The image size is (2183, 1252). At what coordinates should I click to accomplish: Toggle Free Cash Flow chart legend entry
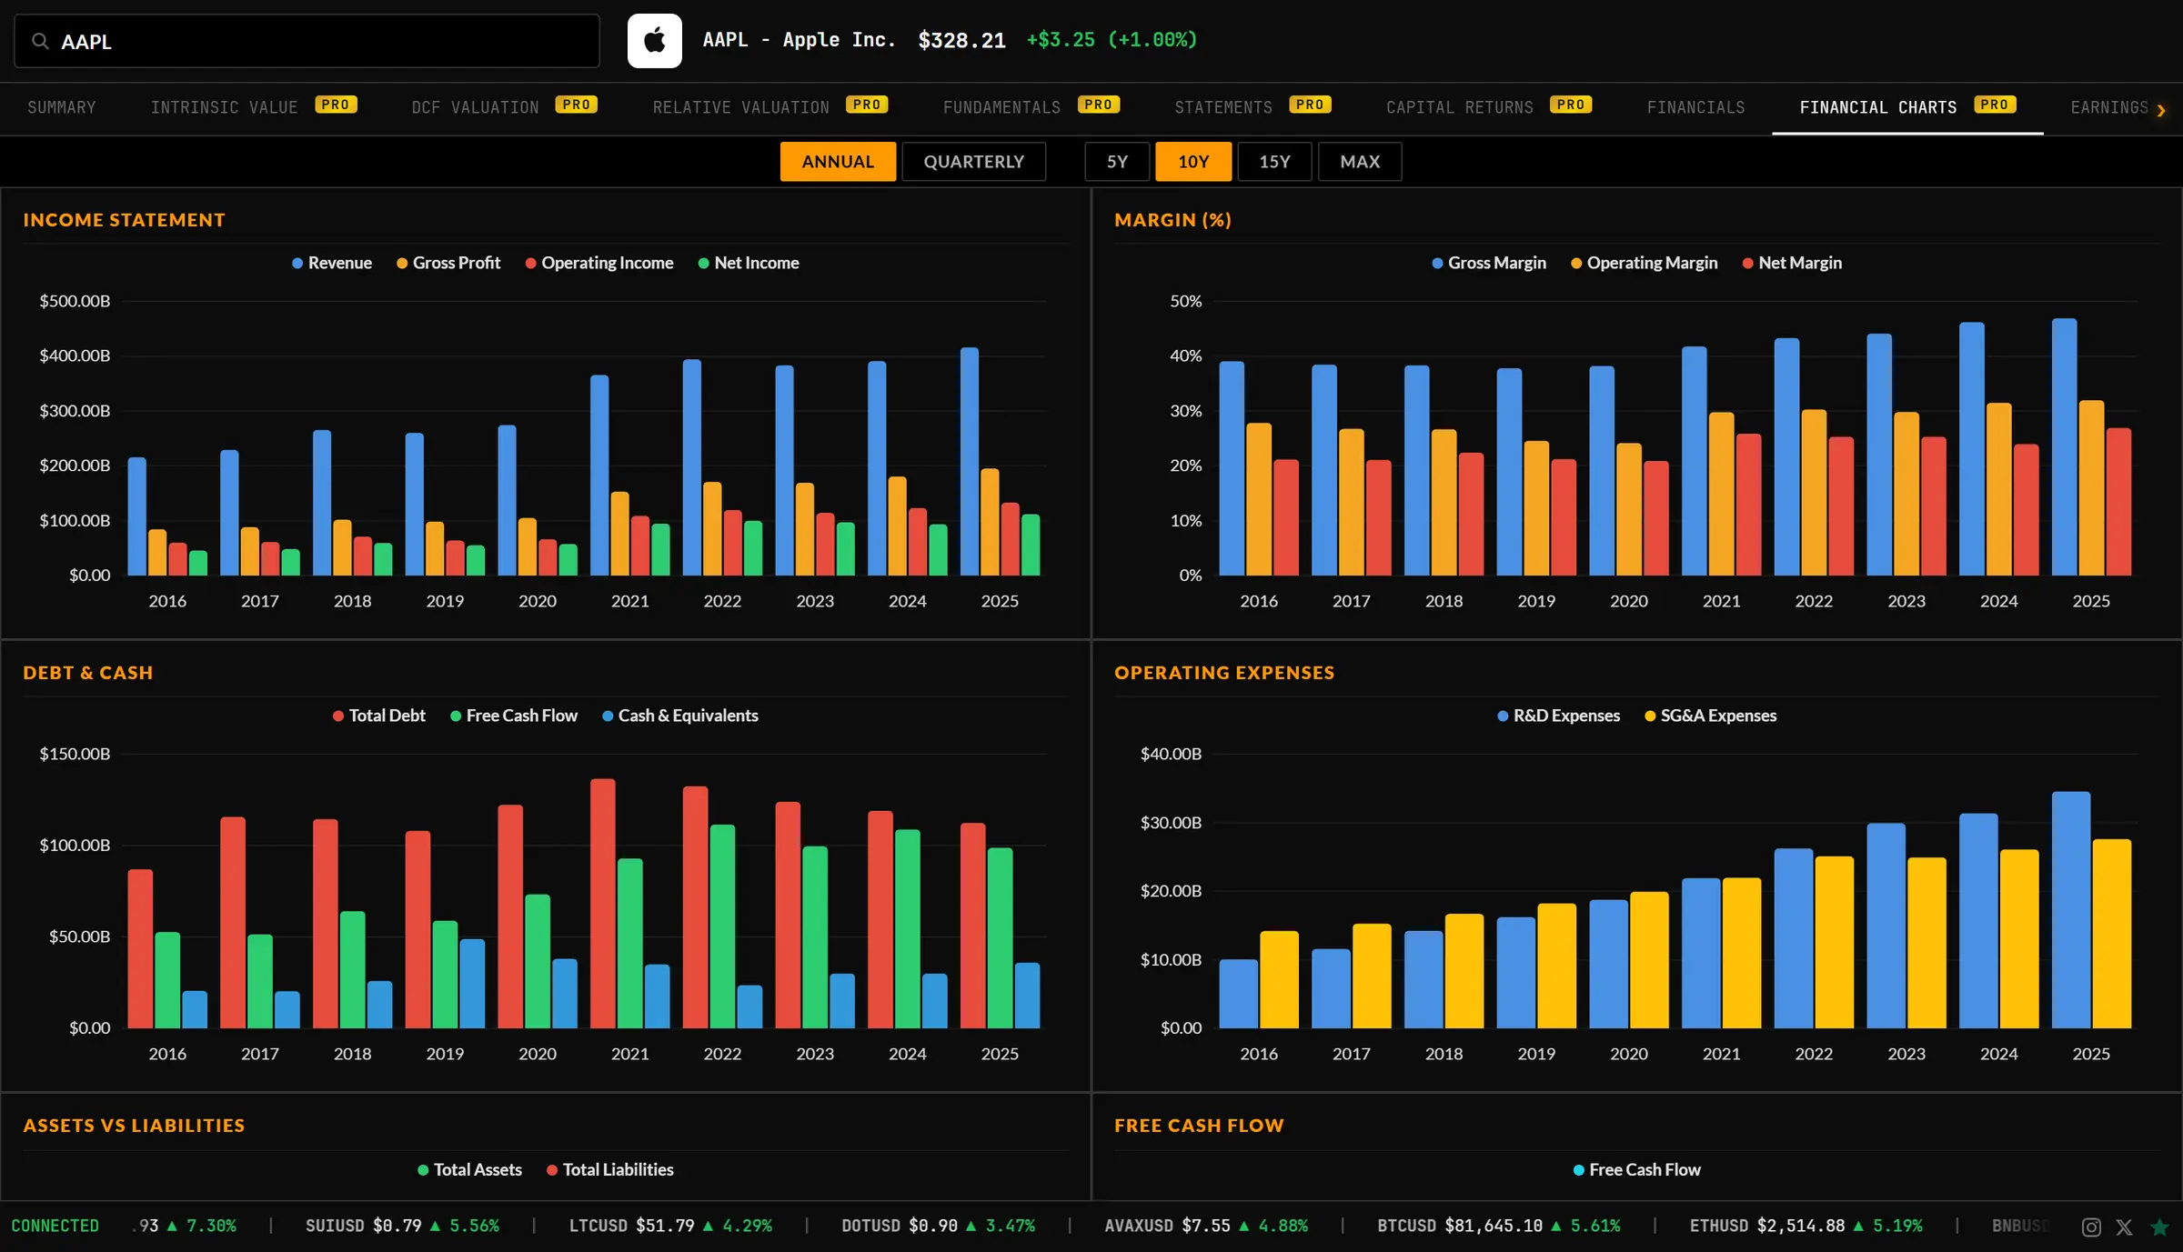tap(1637, 1169)
